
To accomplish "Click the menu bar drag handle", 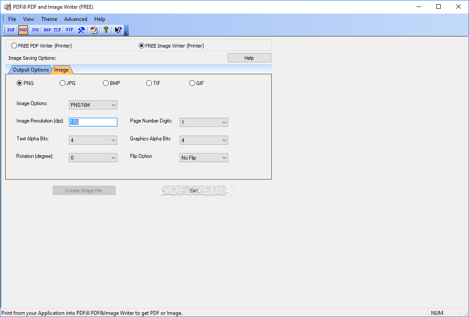I will tap(3, 19).
